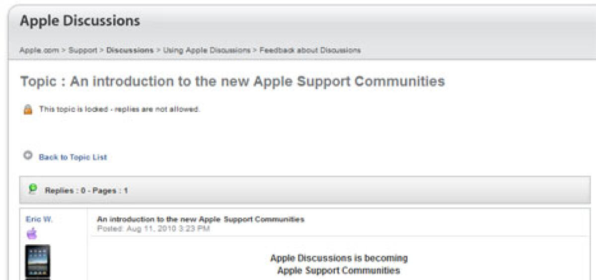
Task: Click the 'Apple Discussions is becoming' body line
Action: [339, 258]
